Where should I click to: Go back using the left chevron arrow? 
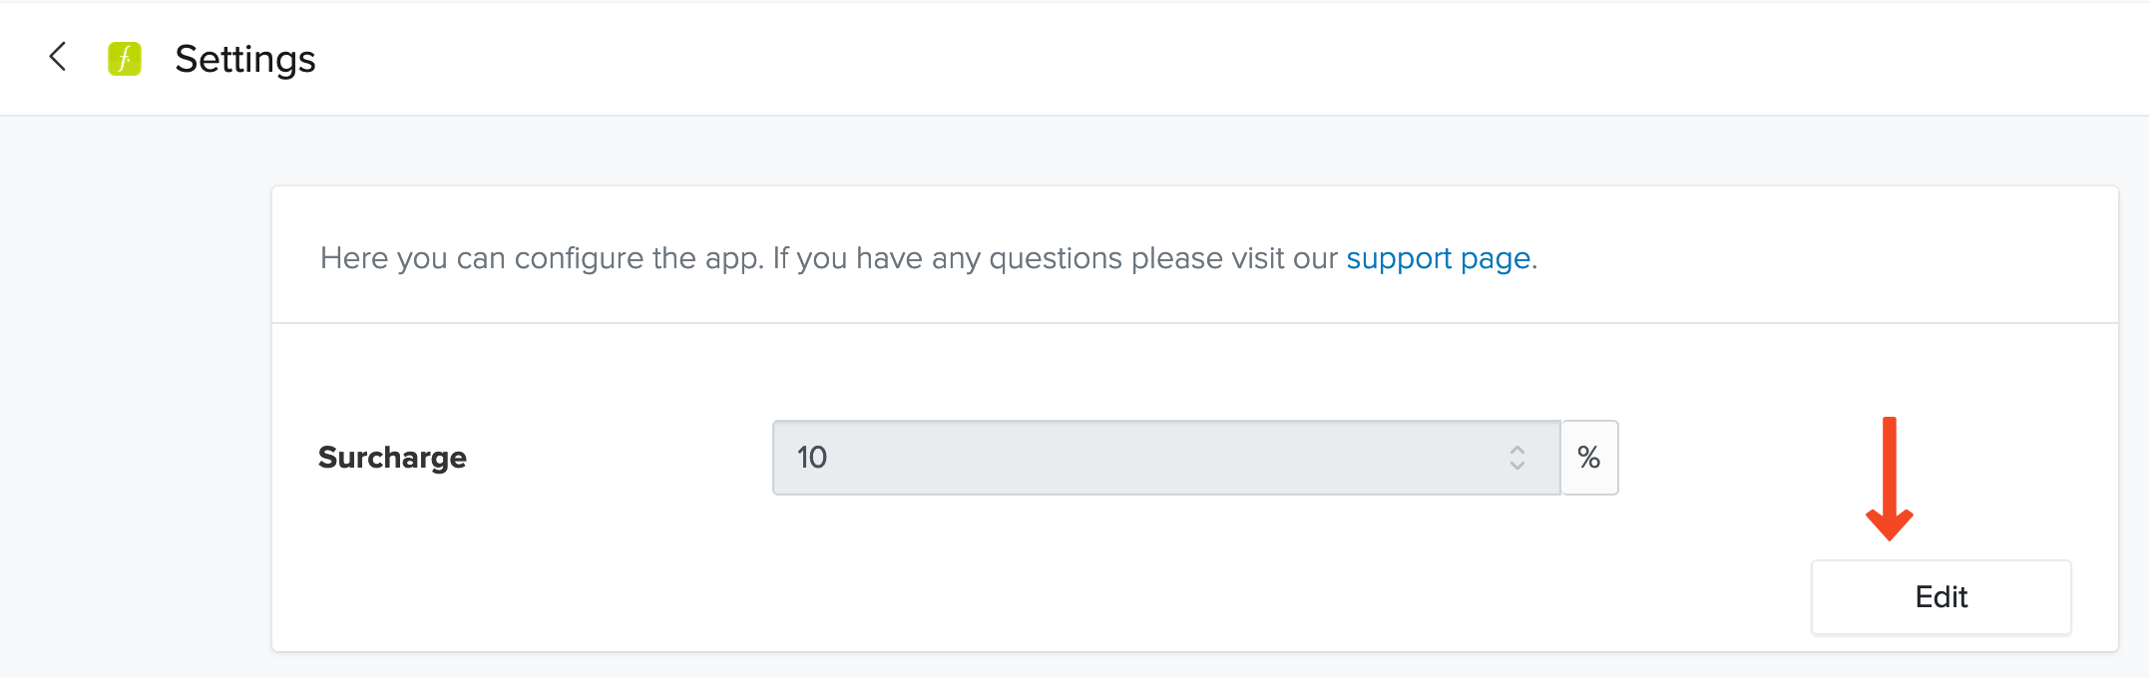pyautogui.click(x=58, y=57)
